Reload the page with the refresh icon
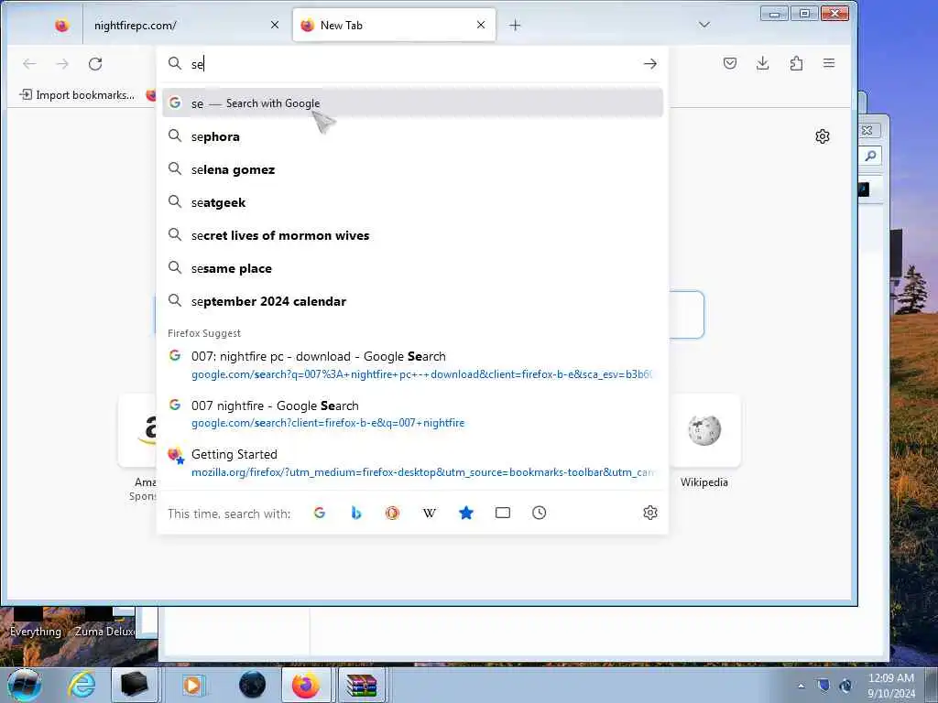 point(95,64)
